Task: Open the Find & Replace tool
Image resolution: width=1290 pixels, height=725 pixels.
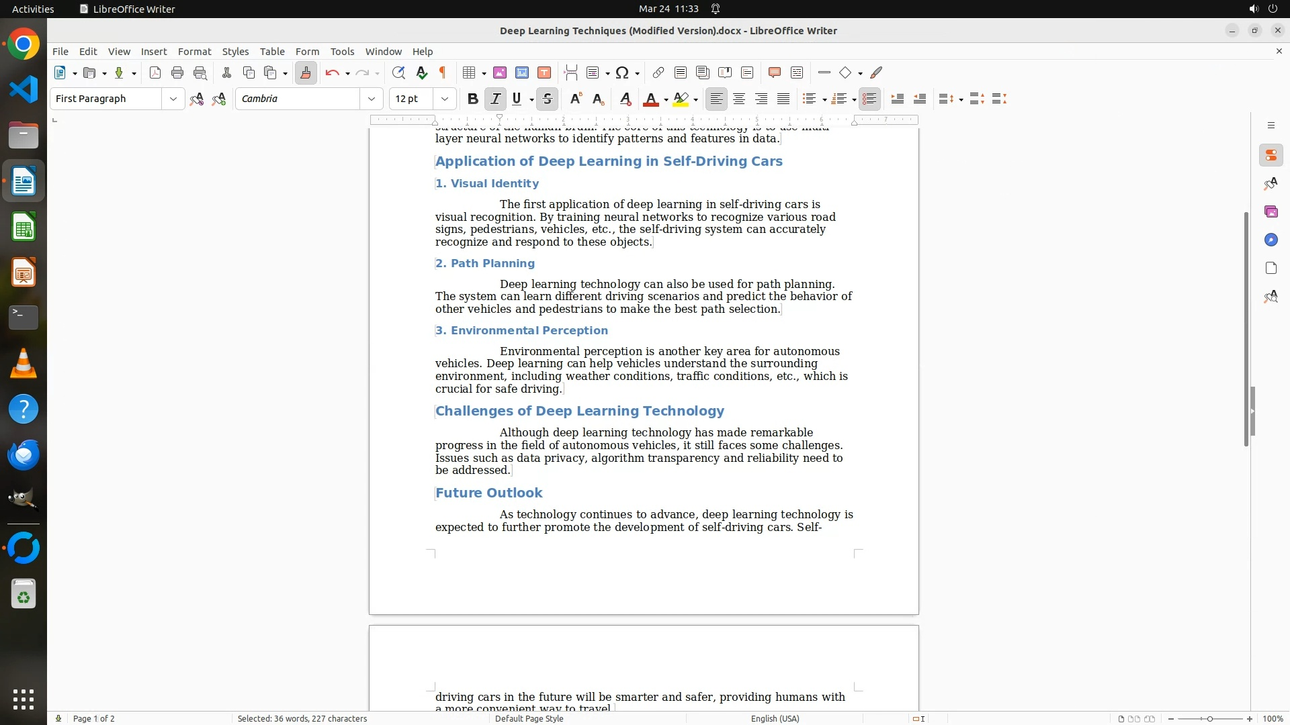Action: click(398, 73)
